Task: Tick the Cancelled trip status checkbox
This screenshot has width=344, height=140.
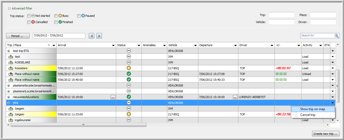Action: click(29, 22)
